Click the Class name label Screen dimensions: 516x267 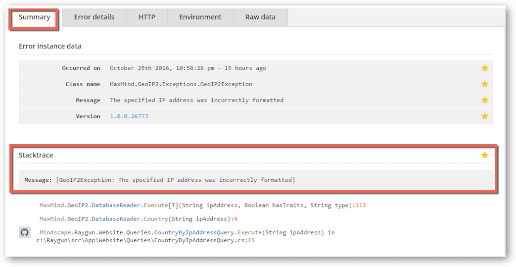click(x=83, y=84)
